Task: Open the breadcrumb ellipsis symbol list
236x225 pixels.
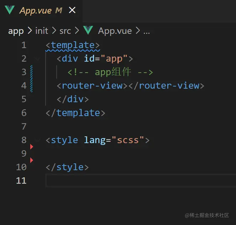Action: [x=147, y=32]
